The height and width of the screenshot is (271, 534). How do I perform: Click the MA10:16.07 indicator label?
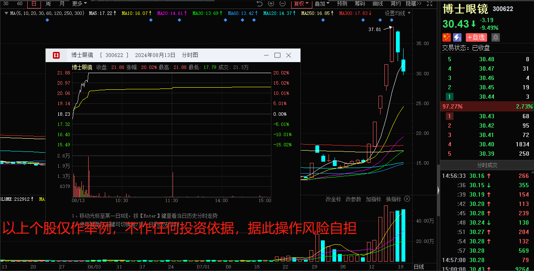pyautogui.click(x=136, y=13)
